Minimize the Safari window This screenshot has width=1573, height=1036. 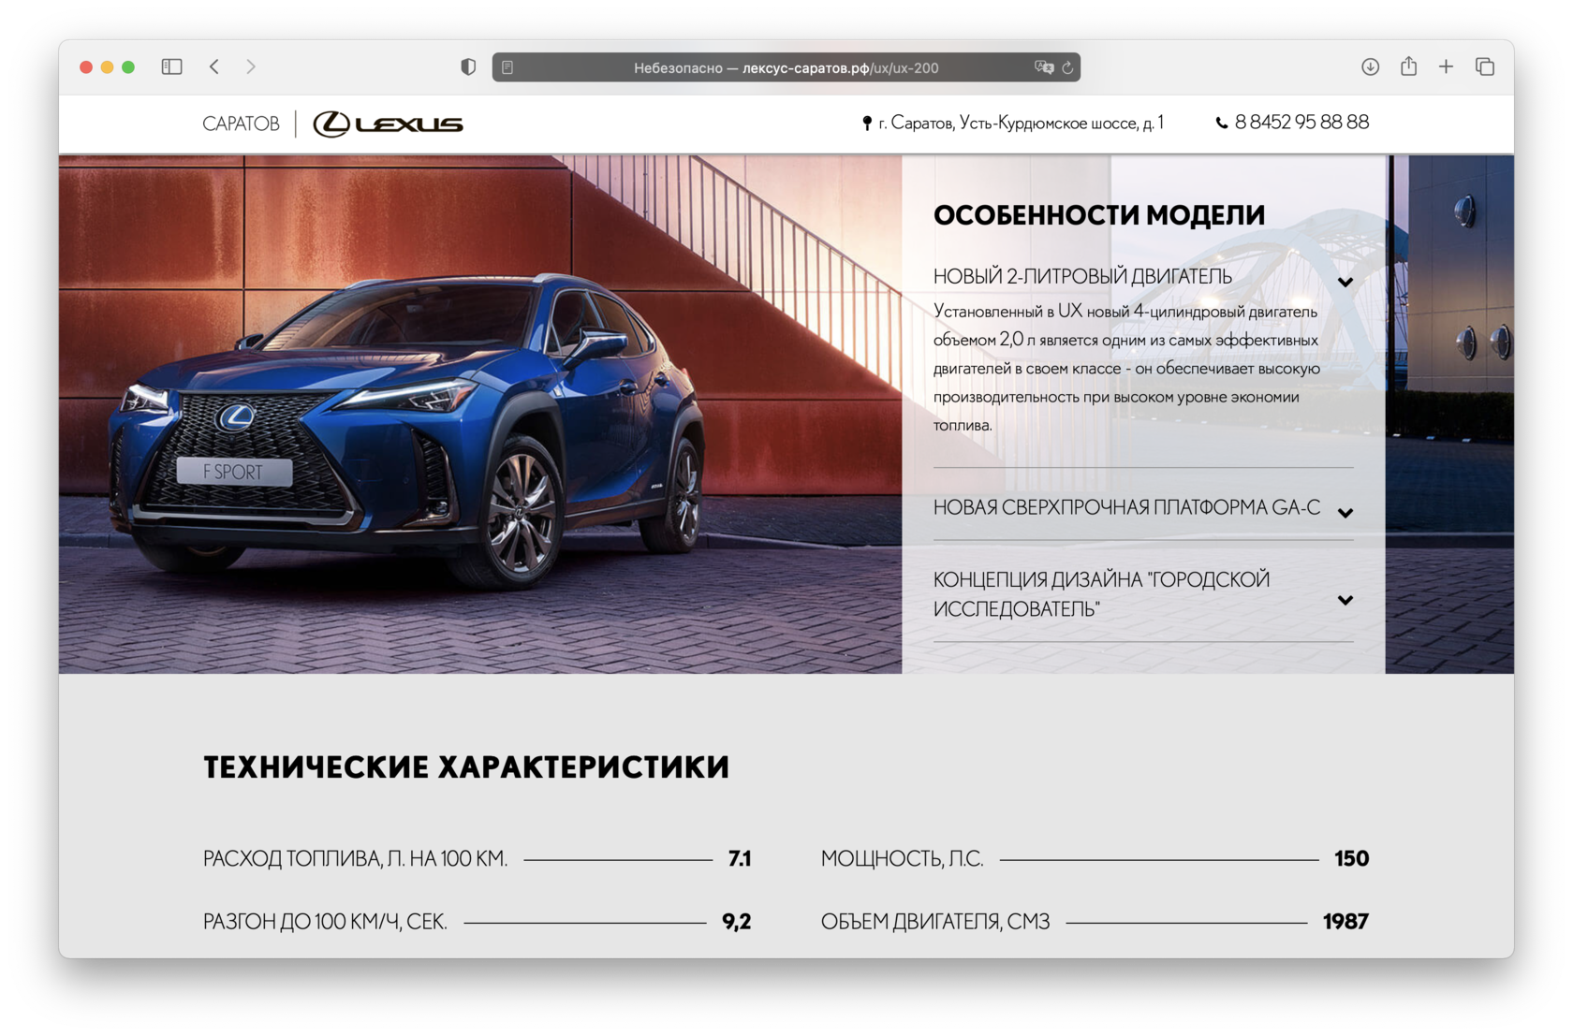coord(107,66)
